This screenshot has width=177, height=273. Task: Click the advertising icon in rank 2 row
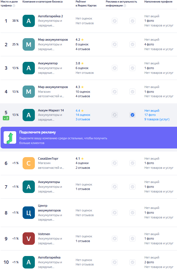[115, 44]
